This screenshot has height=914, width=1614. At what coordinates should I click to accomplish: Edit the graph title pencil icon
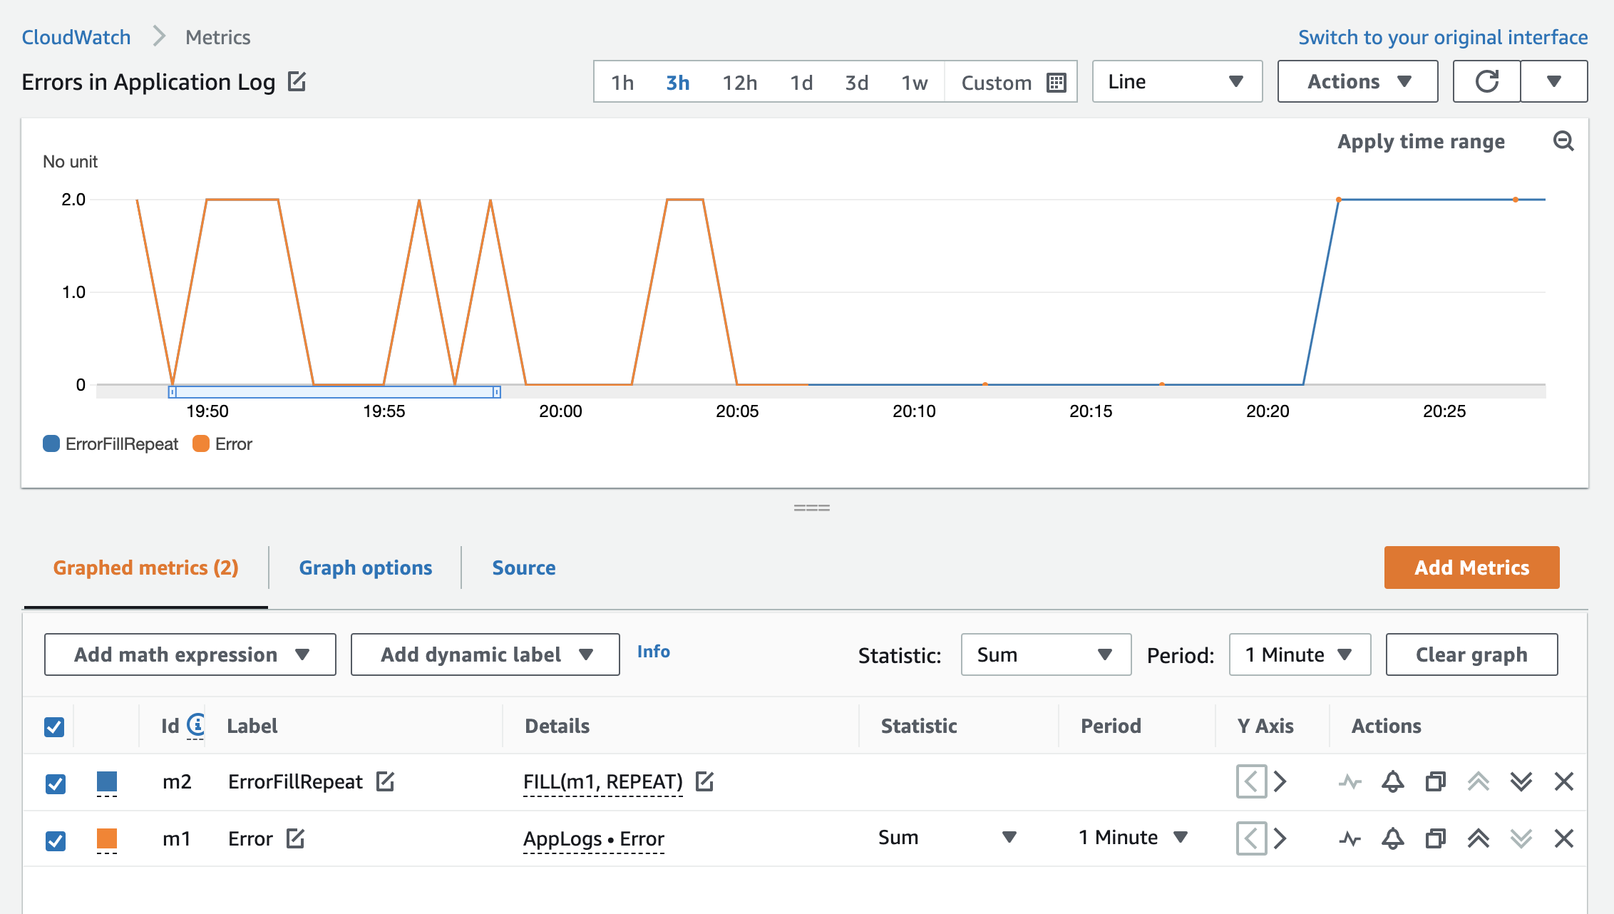point(297,81)
